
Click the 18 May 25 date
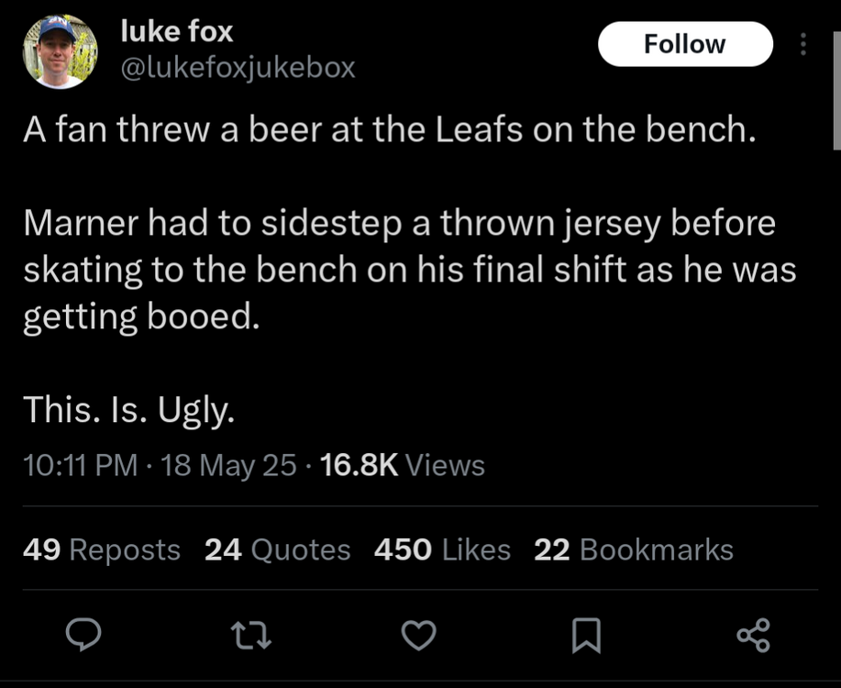pos(228,466)
